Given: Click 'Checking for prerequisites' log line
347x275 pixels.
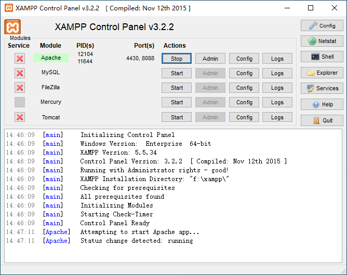Looking at the screenshot, I should (x=127, y=188).
